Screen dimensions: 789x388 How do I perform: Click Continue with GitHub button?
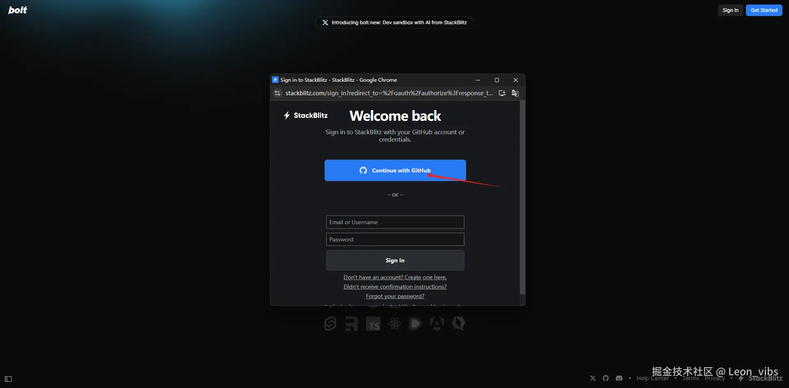tap(395, 170)
